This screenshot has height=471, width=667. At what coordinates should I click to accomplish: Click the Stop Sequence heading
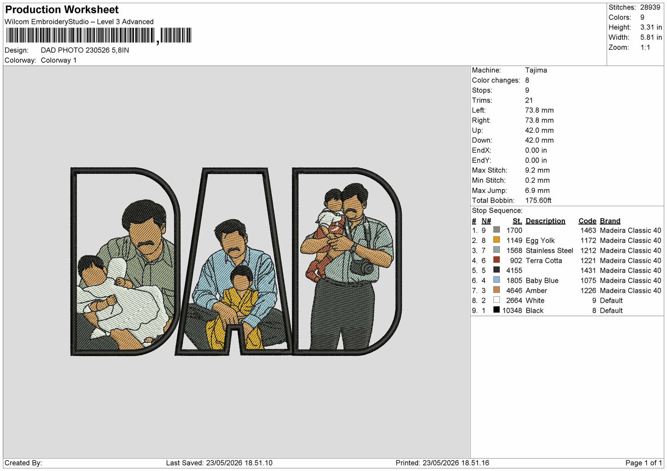tap(497, 211)
